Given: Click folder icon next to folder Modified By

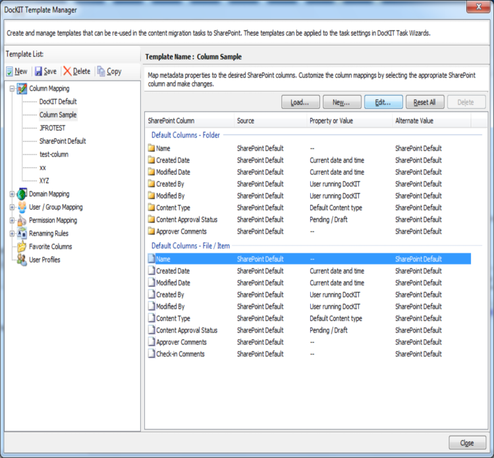Looking at the screenshot, I should [x=151, y=196].
